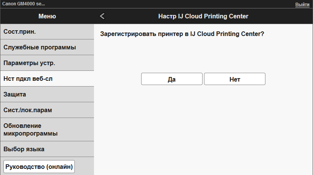This screenshot has width=313, height=175.
Task: Click the Настр IJ Cloud Printing Center title
Action: coord(203,16)
